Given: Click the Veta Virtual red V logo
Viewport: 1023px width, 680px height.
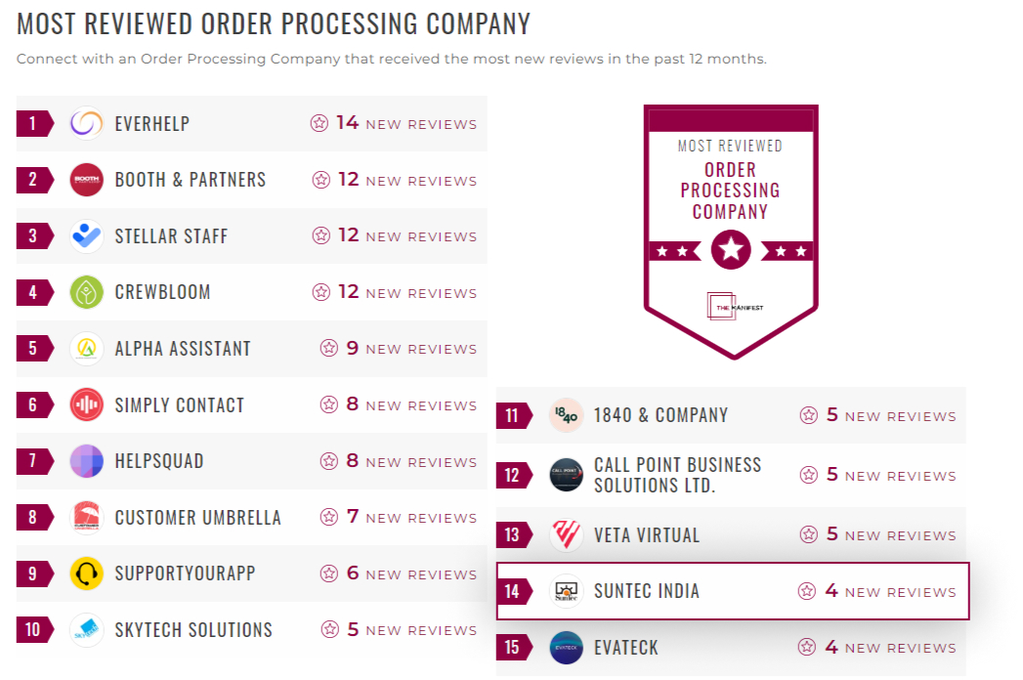Looking at the screenshot, I should 566,535.
